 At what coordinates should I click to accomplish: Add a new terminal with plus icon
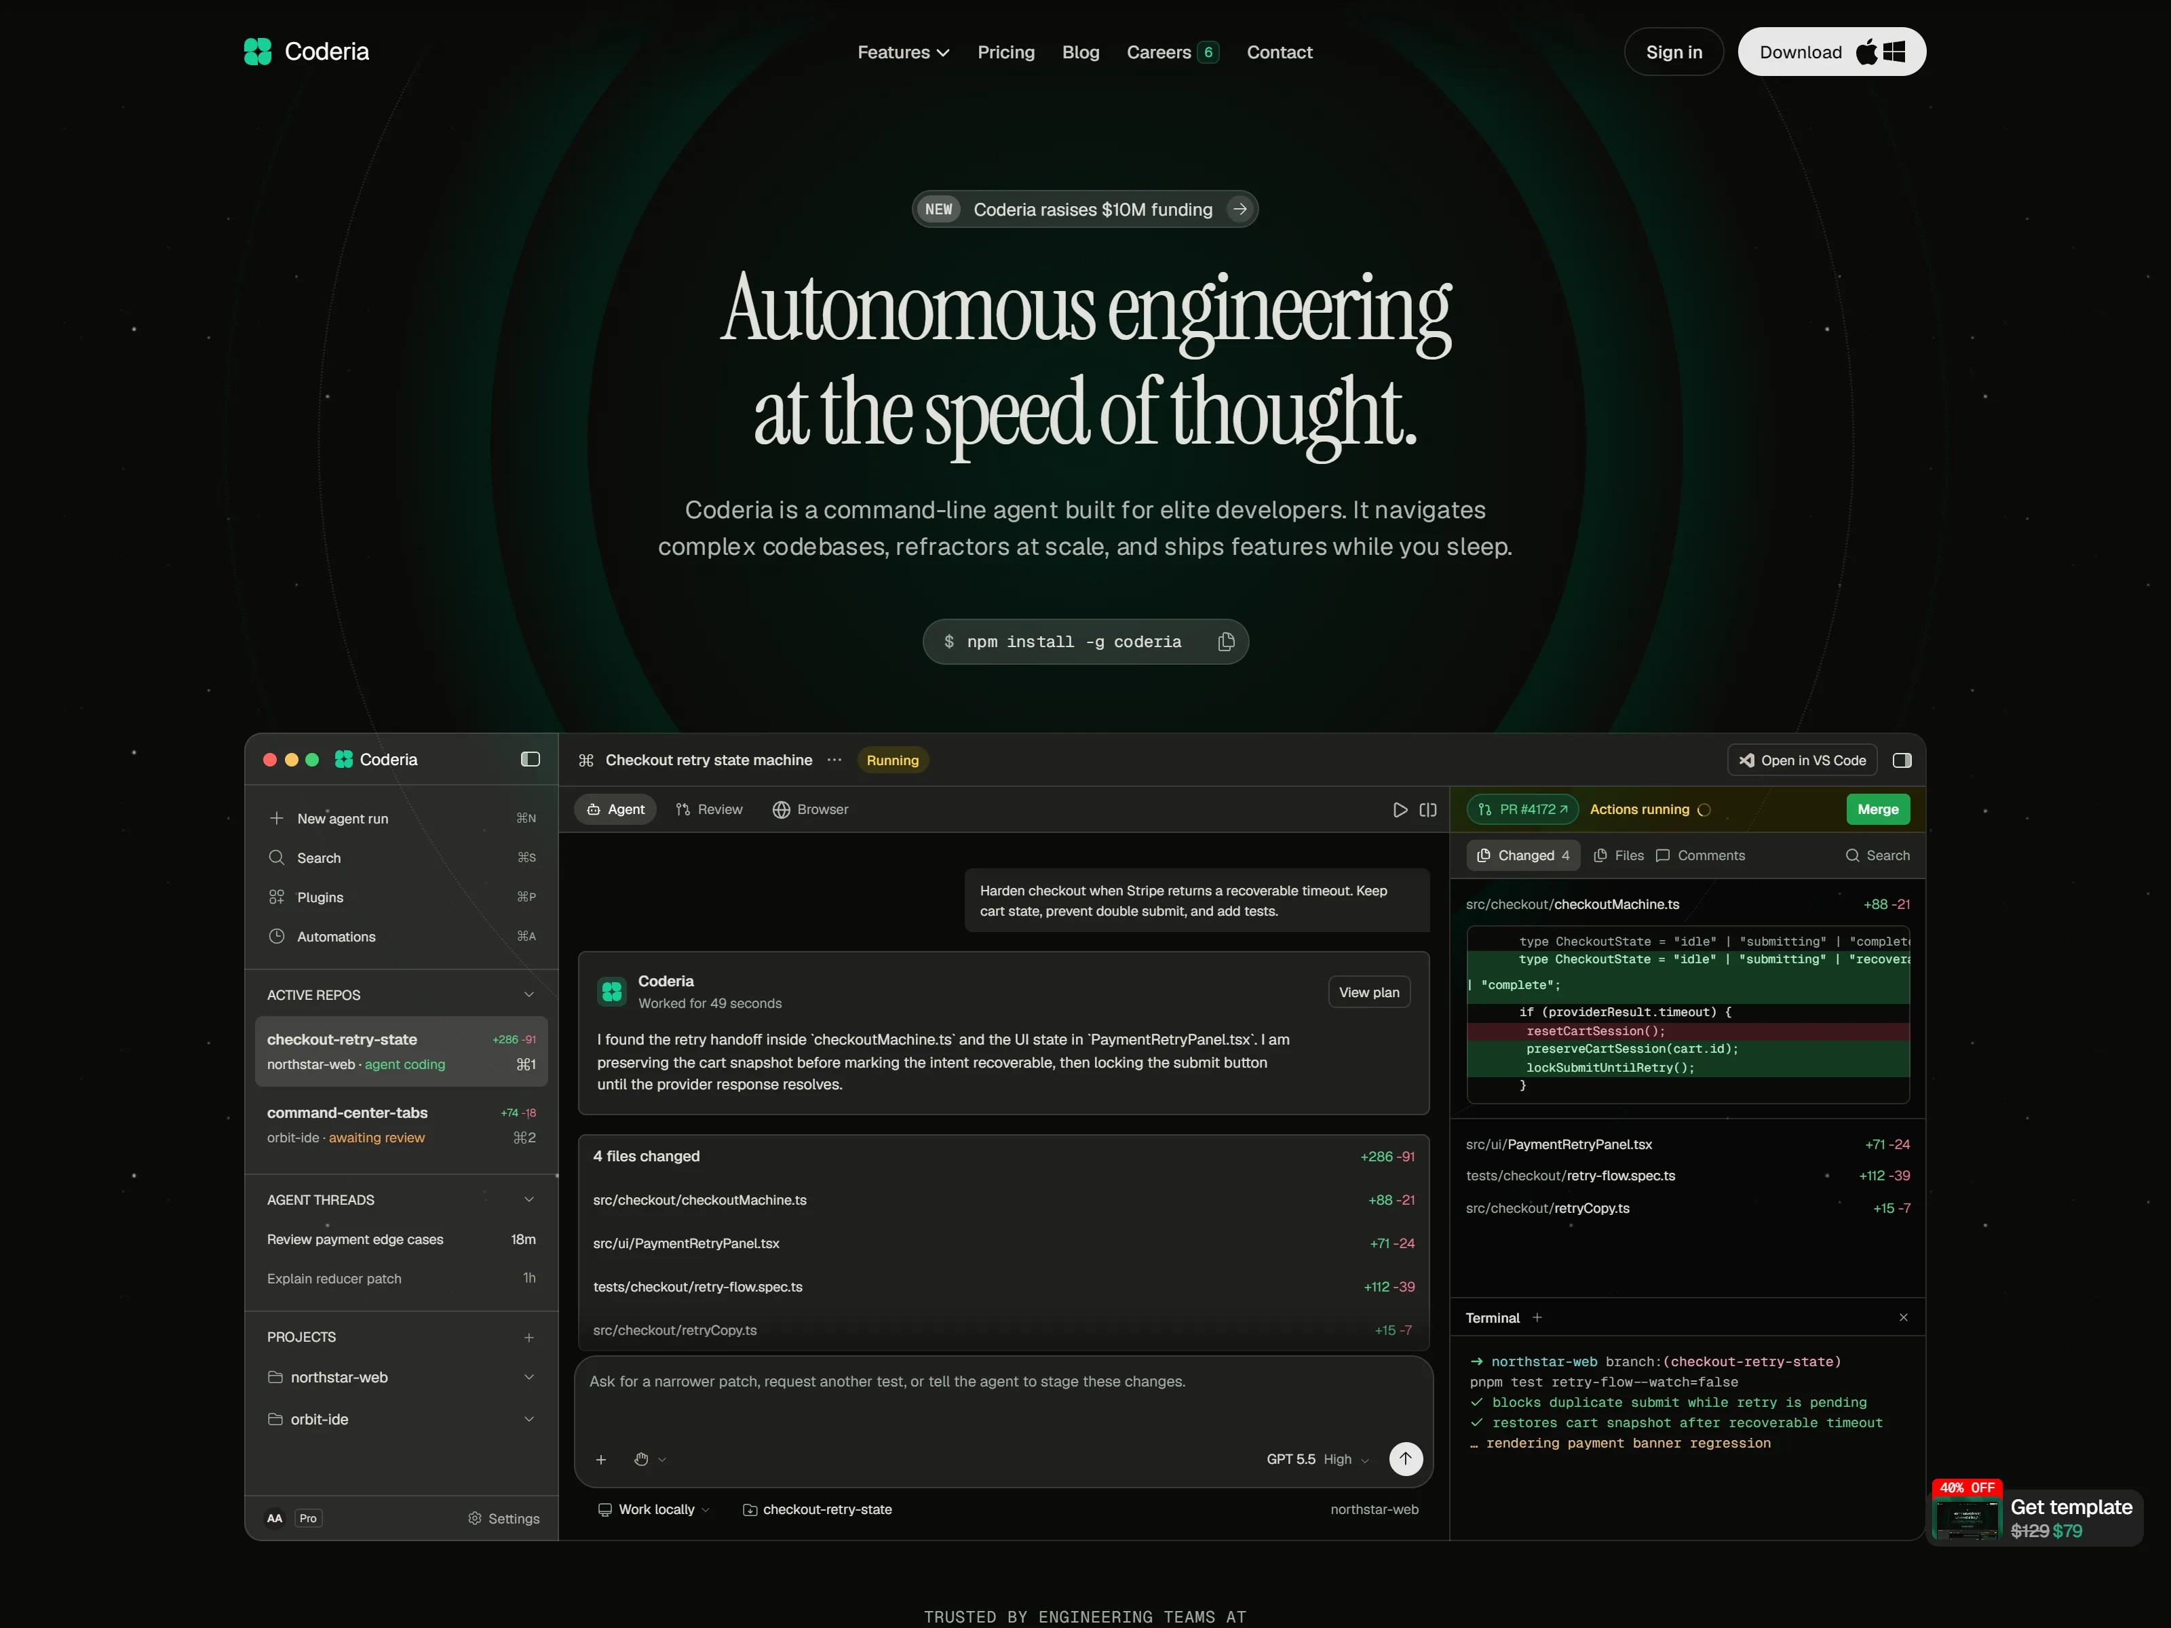coord(1537,1318)
